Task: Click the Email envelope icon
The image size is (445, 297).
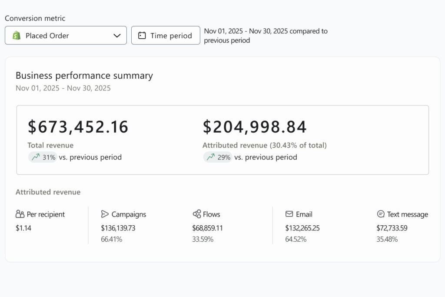Action: click(289, 214)
